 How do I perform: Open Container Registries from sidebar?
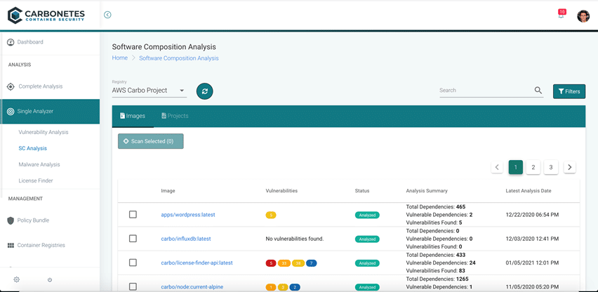41,246
